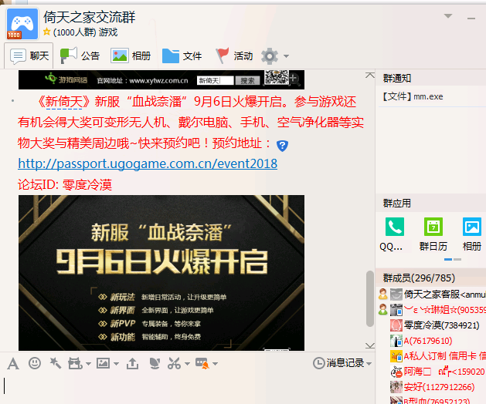Screen dimensions: 486x404
Task: Expand the 消息记录 dropdown arrow
Action: click(x=369, y=364)
